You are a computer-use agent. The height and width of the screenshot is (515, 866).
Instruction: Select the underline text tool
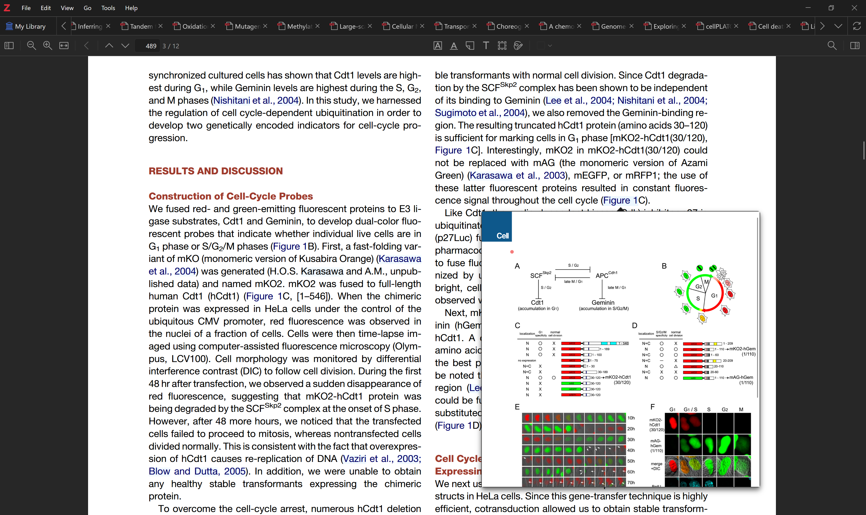[453, 46]
